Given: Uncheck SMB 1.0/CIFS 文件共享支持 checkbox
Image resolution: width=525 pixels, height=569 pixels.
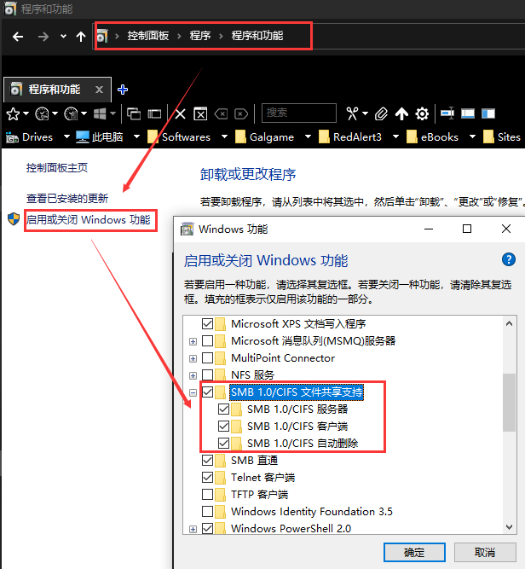Looking at the screenshot, I should pos(207,392).
